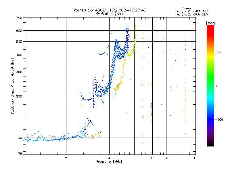Click the colorbar label '0'
Image resolution: width=230 pixels, height=172 pixels.
216,86
